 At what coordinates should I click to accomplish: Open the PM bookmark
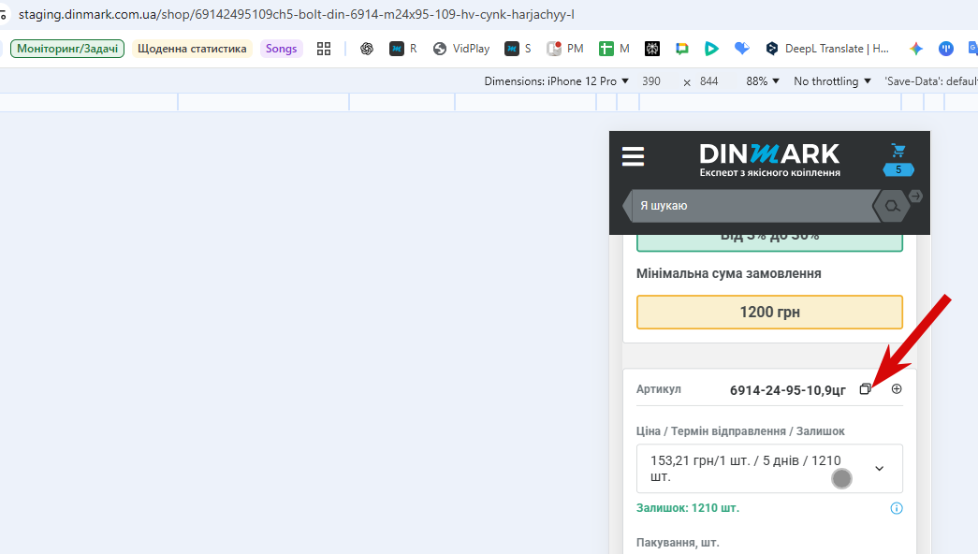click(x=565, y=49)
